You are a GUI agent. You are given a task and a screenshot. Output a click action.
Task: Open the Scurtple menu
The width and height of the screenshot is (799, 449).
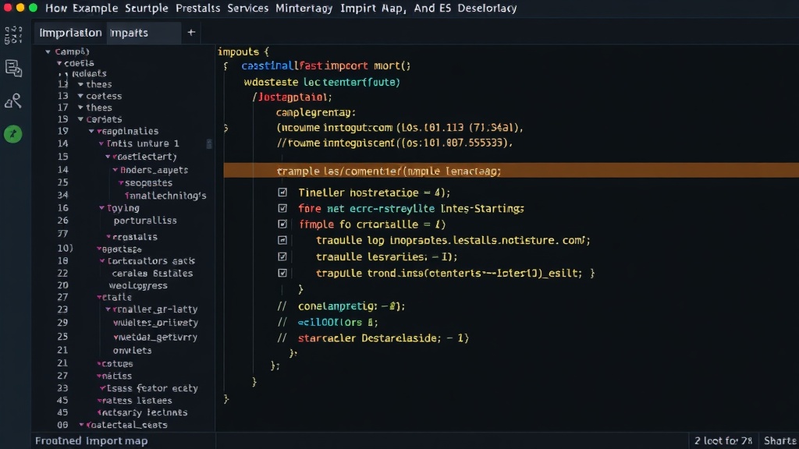[147, 8]
